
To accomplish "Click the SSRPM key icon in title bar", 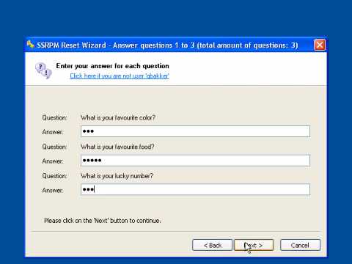I will pyautogui.click(x=30, y=45).
